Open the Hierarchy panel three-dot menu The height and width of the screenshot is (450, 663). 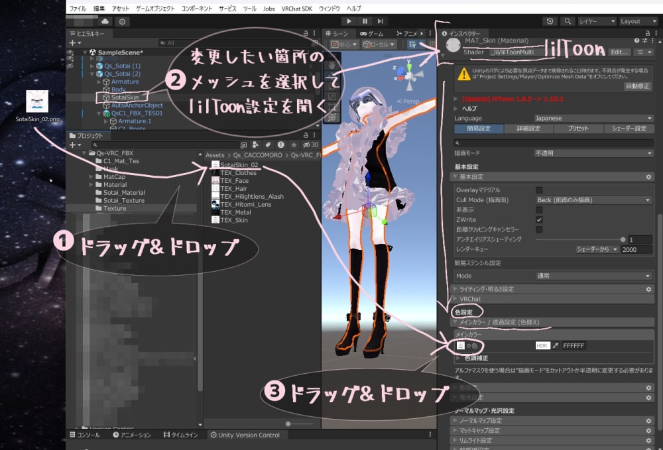point(314,33)
